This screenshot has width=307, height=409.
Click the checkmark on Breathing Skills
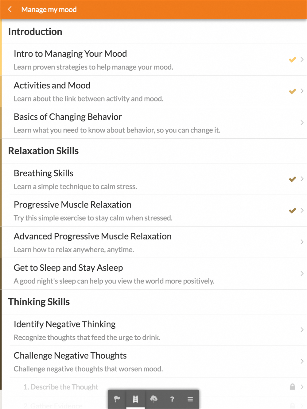pos(293,179)
